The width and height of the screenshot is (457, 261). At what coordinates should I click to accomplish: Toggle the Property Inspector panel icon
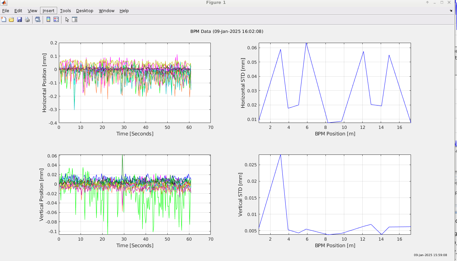[75, 20]
